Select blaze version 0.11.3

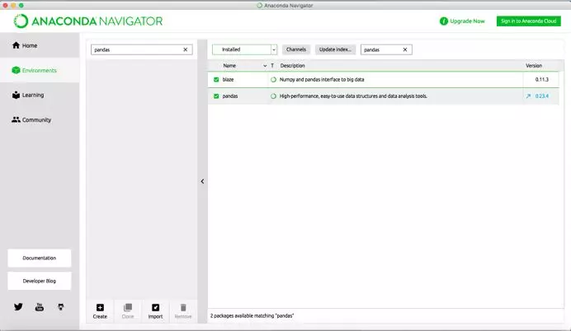(542, 79)
